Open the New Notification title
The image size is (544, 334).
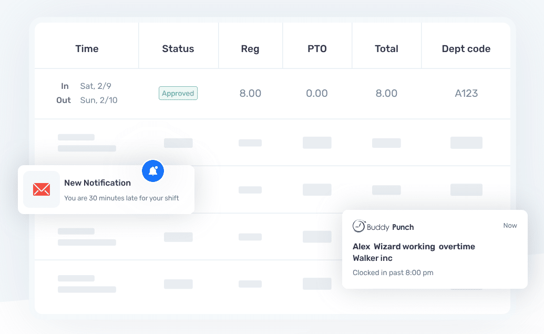97,183
